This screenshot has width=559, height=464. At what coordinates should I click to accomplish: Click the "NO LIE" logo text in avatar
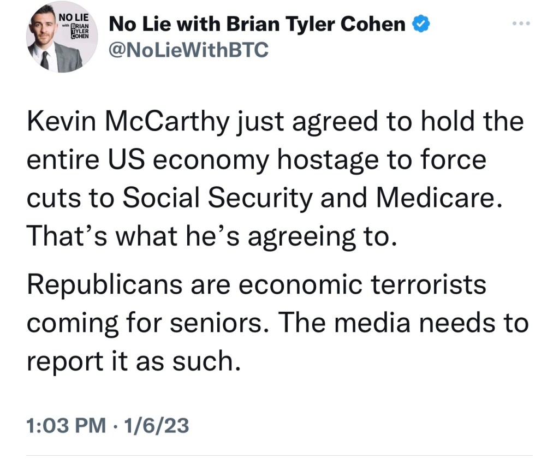70,17
